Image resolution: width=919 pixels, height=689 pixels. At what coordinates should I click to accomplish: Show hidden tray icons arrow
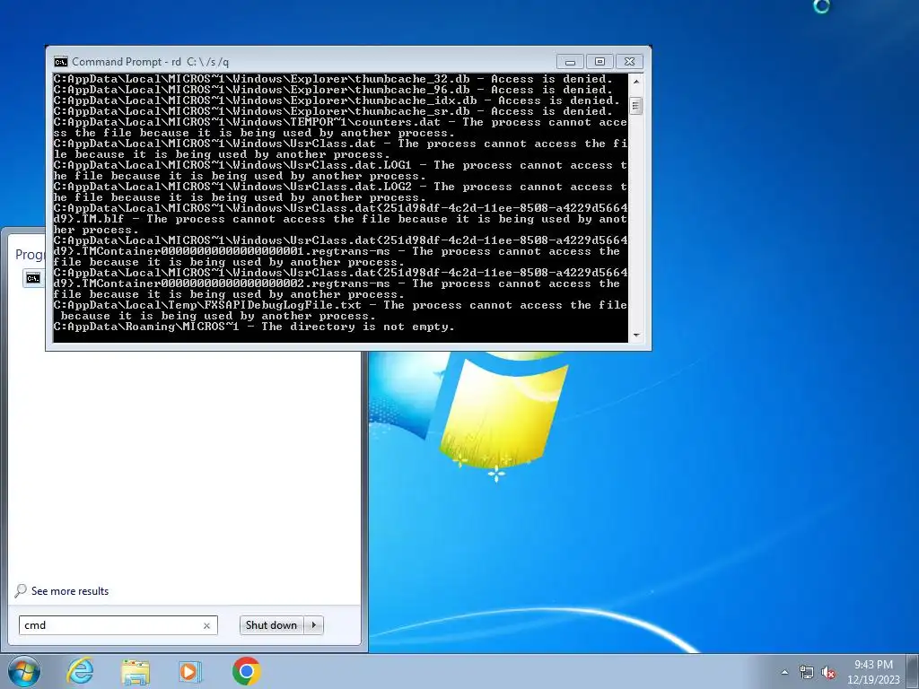coord(784,673)
